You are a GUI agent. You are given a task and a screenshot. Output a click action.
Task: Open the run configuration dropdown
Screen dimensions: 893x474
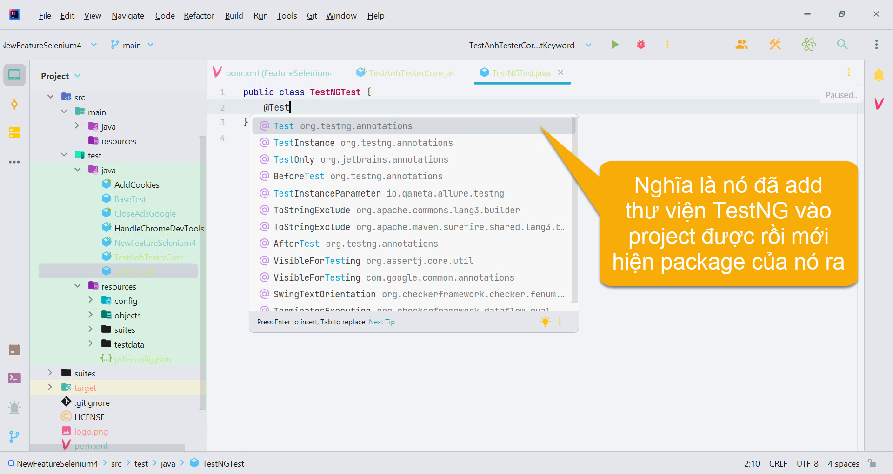[530, 45]
